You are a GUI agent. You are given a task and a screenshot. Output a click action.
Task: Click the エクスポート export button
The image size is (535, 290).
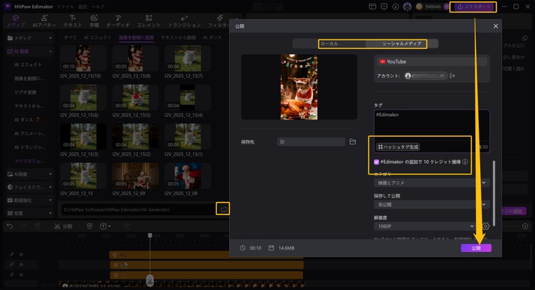[x=474, y=7]
